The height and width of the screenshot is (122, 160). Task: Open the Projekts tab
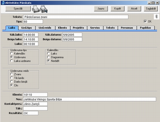tap(78, 28)
